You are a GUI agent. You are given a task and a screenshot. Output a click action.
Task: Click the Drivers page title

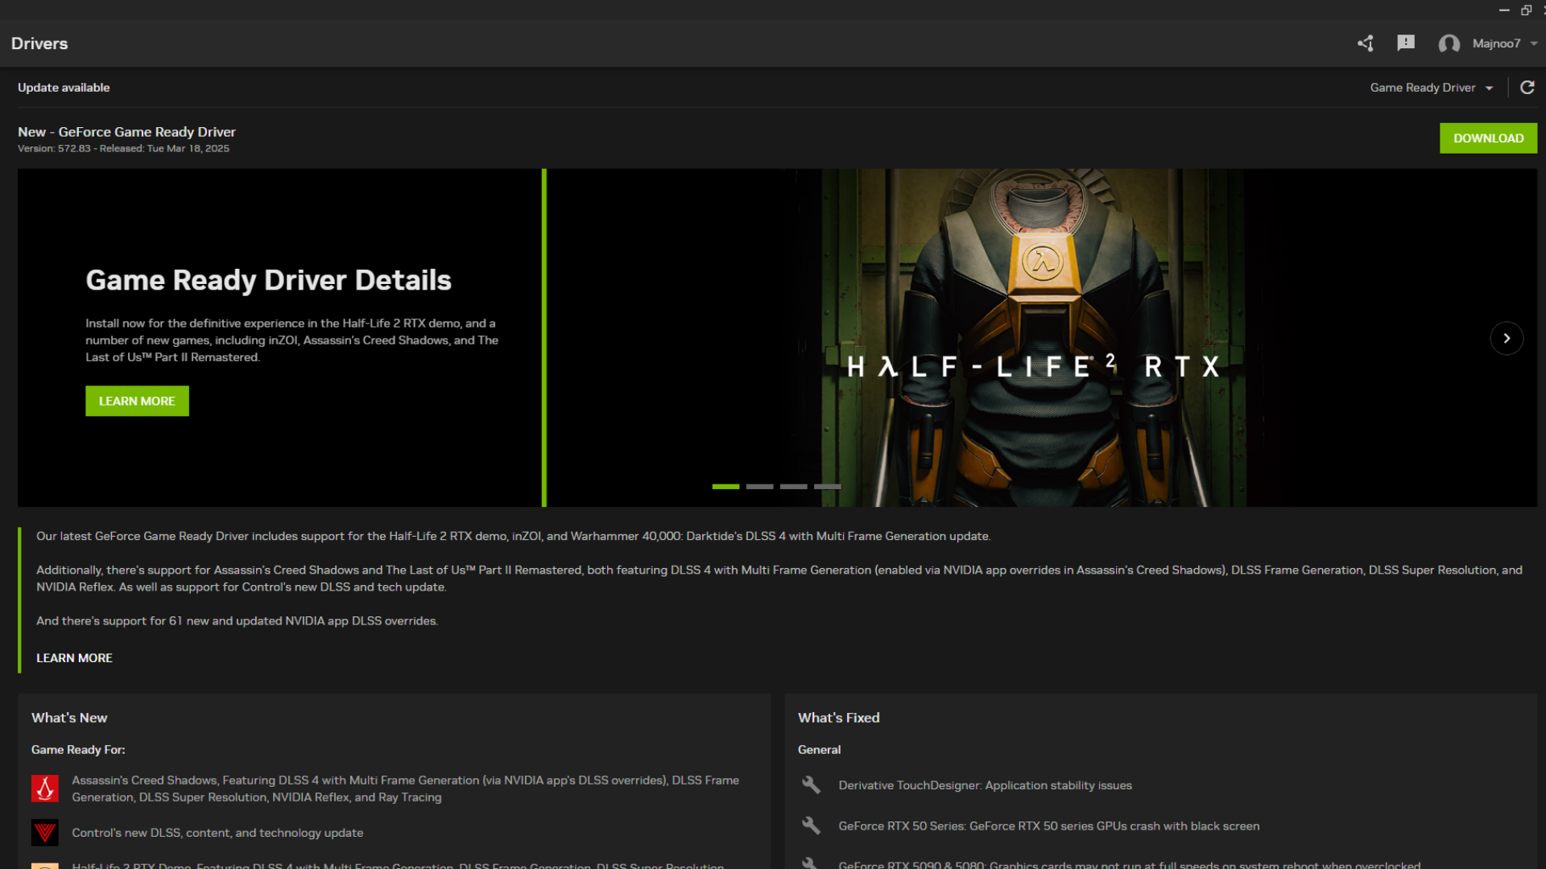pos(39,43)
